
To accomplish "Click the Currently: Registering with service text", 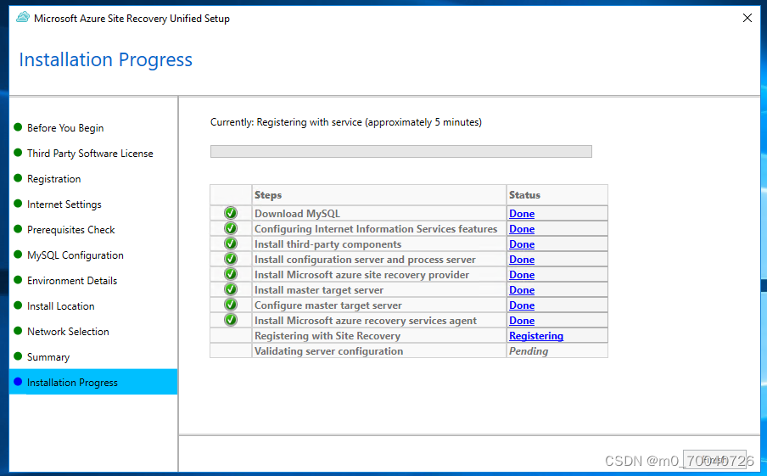I will pyautogui.click(x=346, y=122).
